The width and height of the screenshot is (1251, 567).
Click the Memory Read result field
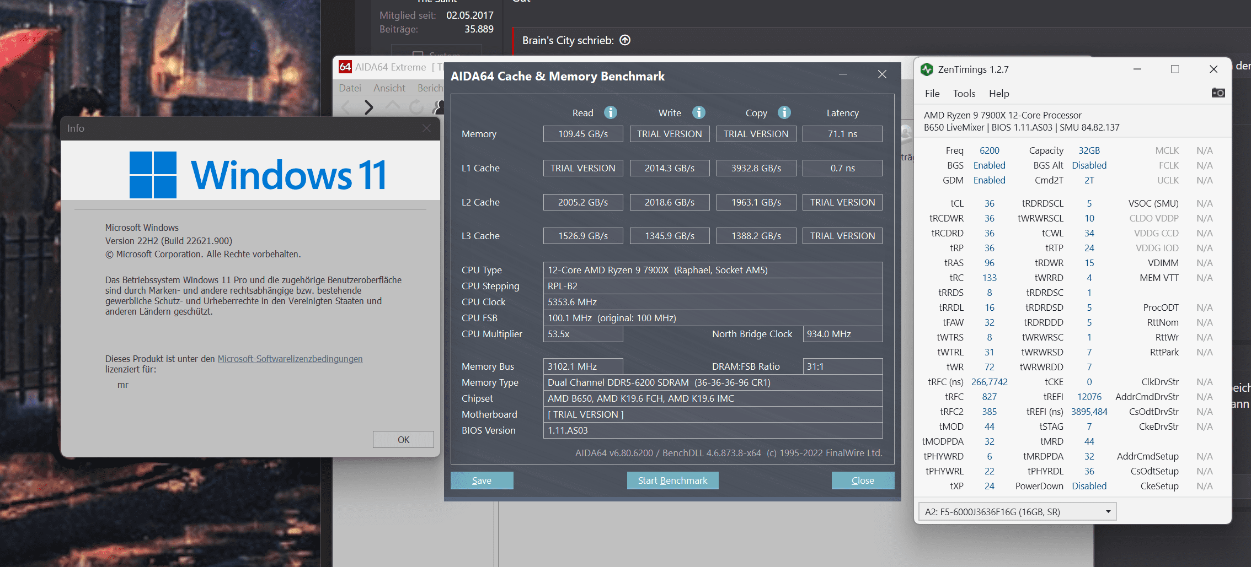pos(583,134)
